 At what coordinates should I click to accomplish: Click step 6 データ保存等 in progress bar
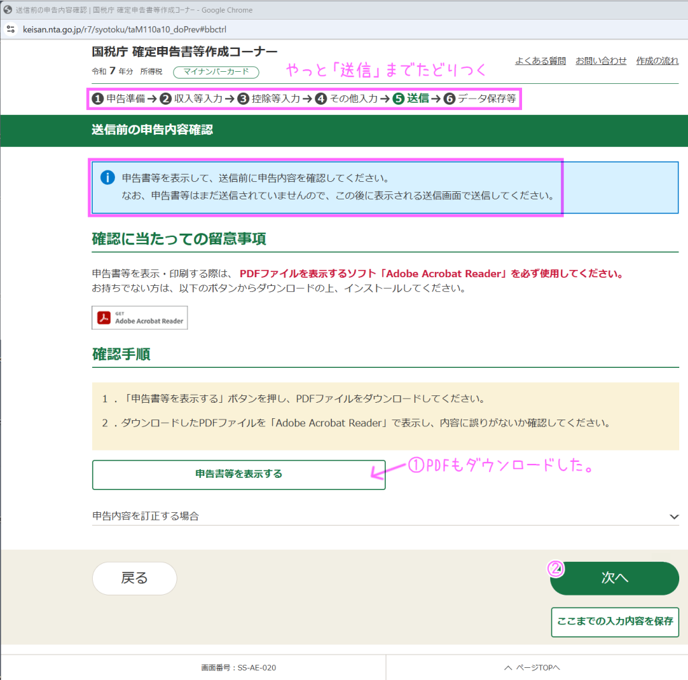[x=480, y=99]
